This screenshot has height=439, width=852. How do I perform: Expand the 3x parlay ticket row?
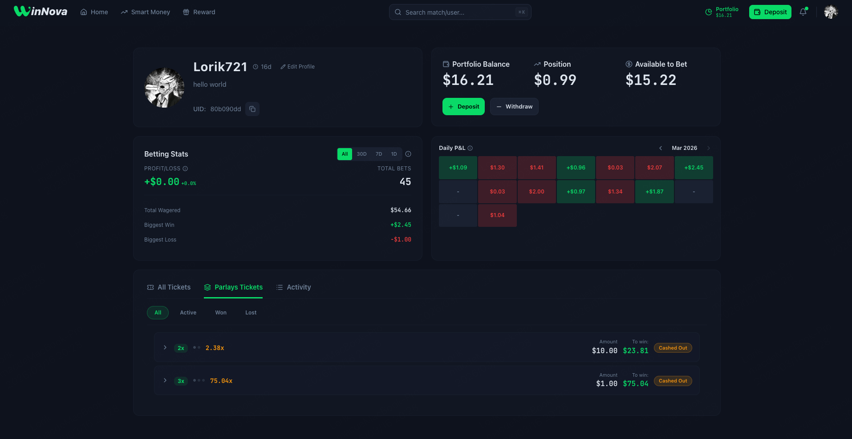coord(165,380)
